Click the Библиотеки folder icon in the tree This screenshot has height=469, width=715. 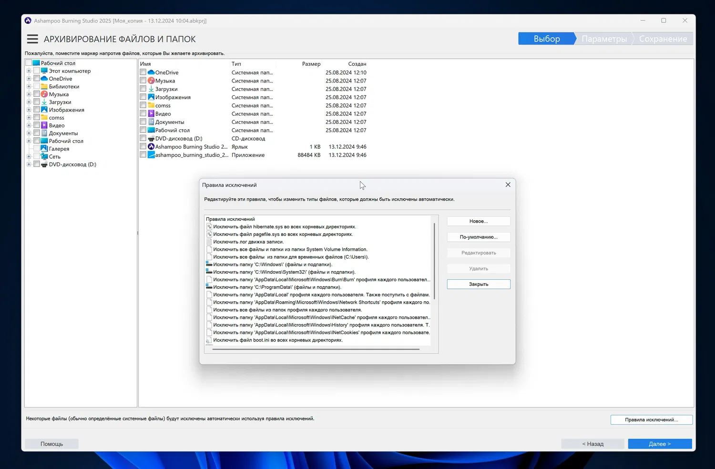pyautogui.click(x=44, y=87)
